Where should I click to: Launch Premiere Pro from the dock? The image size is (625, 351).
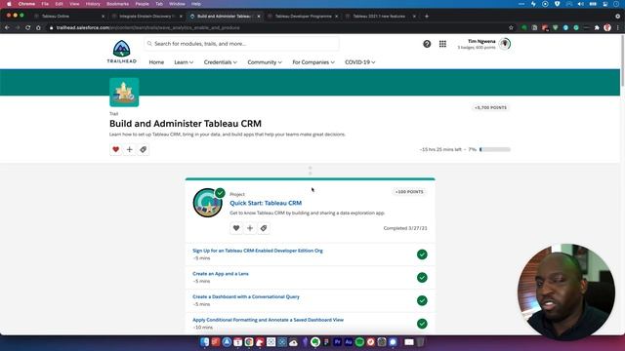pyautogui.click(x=337, y=342)
